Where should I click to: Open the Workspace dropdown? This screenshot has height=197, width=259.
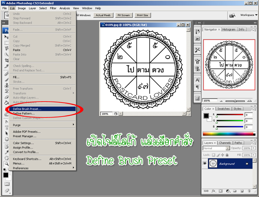(x=249, y=15)
